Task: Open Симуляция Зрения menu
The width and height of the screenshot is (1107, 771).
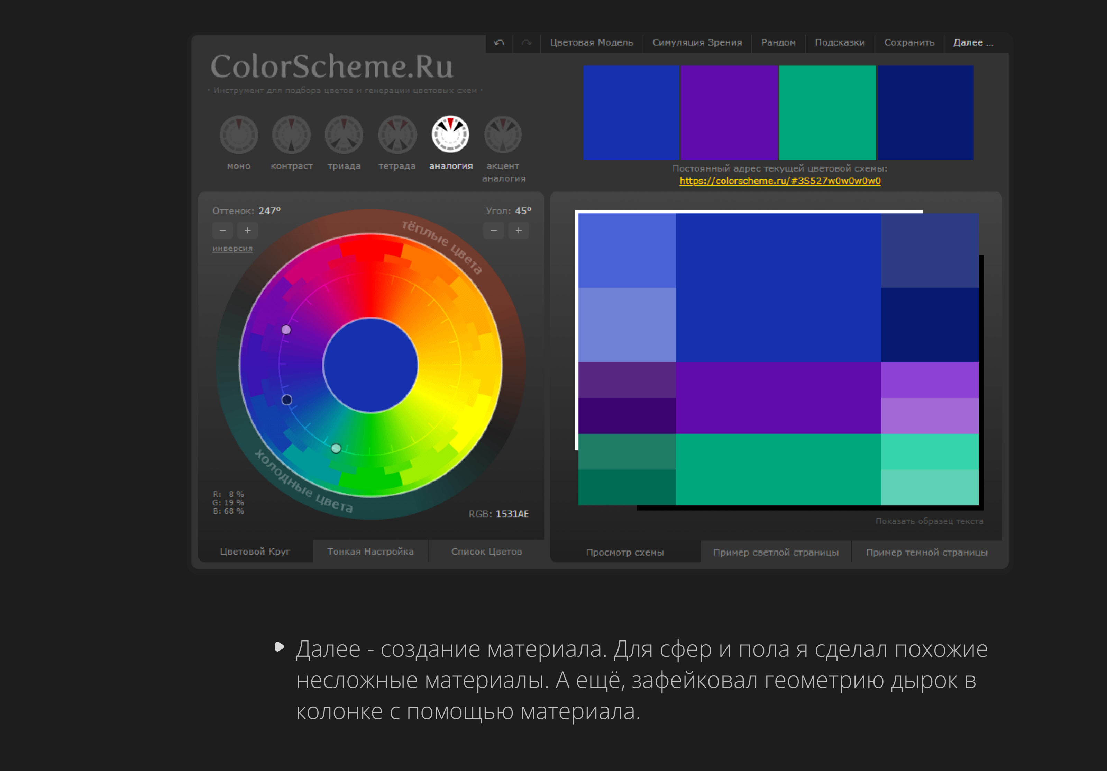Action: [x=697, y=43]
